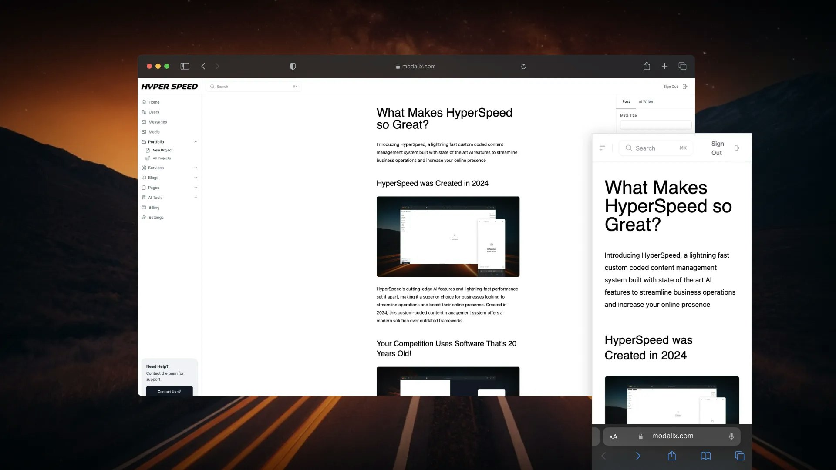
Task: Go back using desktop browser back arrow
Action: tap(203, 66)
